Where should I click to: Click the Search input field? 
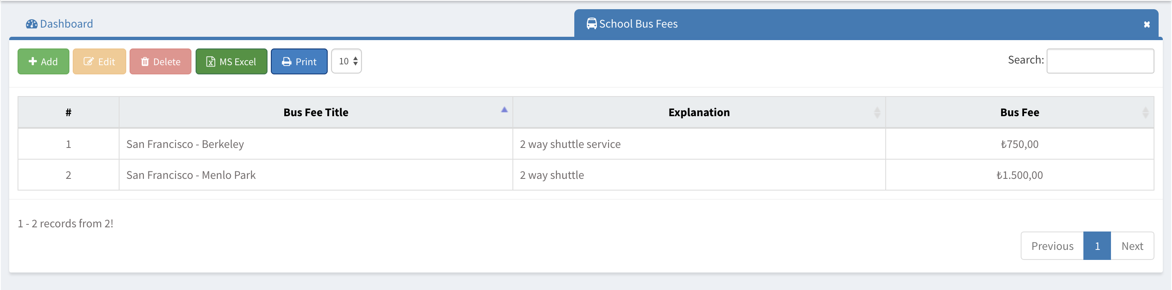tap(1100, 61)
